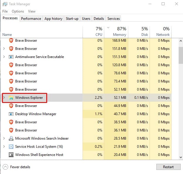Click Desktop Window Manager icon
The width and height of the screenshot is (183, 174).
coord(11,114)
